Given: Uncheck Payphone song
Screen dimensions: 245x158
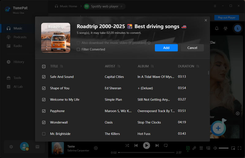Looking at the screenshot, I should pyautogui.click(x=44, y=111).
